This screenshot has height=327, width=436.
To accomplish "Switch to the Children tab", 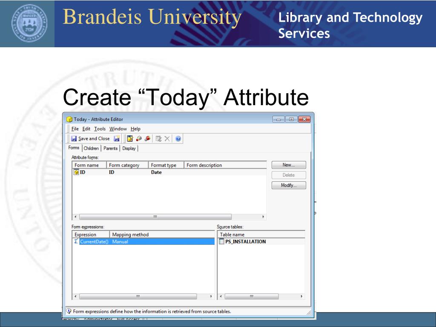I will click(91, 148).
